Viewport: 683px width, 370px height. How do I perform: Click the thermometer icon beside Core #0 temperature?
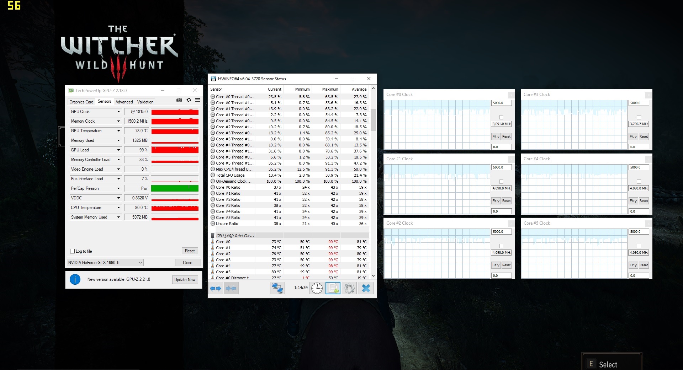[x=213, y=242]
